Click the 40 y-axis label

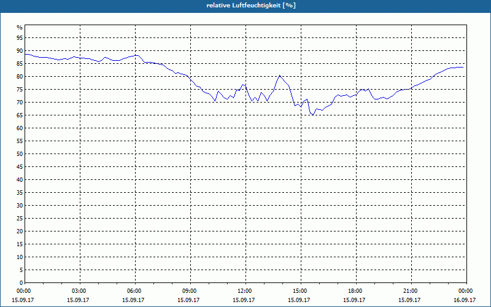point(20,180)
